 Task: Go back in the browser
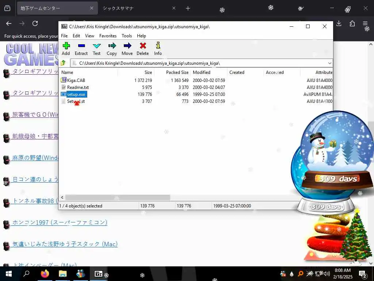coord(9,23)
